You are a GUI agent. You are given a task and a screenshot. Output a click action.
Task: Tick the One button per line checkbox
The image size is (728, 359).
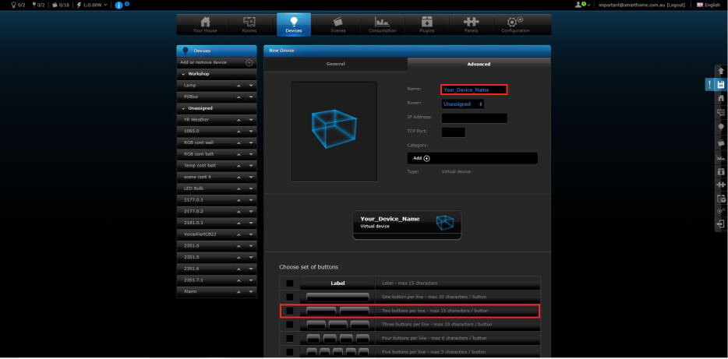290,297
